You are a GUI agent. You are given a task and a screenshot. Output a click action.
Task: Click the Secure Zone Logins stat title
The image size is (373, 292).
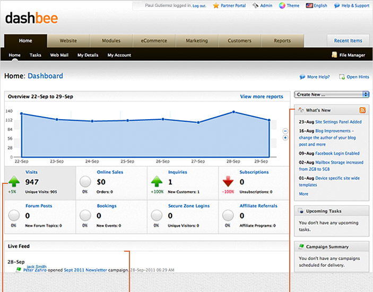coord(189,206)
